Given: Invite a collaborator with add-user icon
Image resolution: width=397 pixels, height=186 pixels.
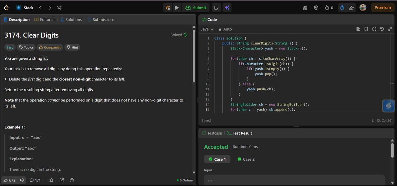Looking at the screenshot, I should pyautogui.click(x=351, y=8).
